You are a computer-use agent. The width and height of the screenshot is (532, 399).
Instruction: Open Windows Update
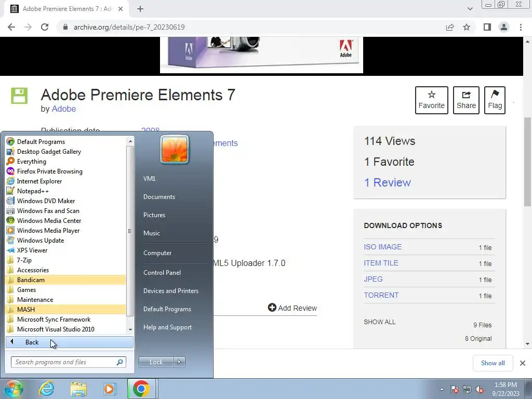coord(66,240)
